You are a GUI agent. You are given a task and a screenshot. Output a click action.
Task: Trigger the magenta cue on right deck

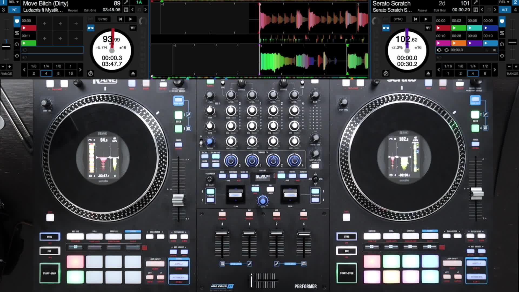click(x=443, y=43)
